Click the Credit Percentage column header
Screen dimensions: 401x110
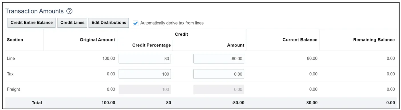151,45
